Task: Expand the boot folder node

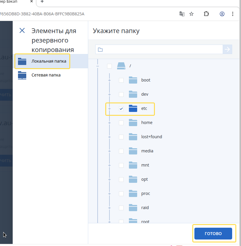Action: point(109,80)
